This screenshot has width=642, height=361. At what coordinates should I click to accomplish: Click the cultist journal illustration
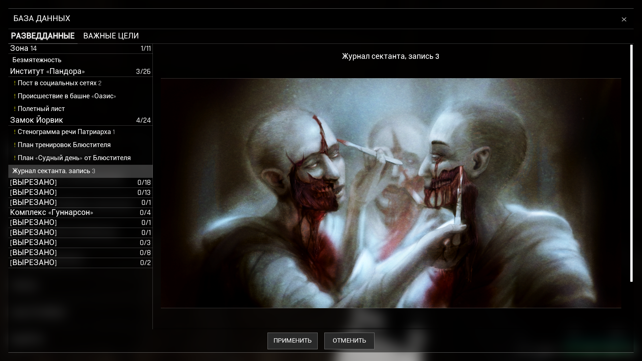click(x=391, y=193)
